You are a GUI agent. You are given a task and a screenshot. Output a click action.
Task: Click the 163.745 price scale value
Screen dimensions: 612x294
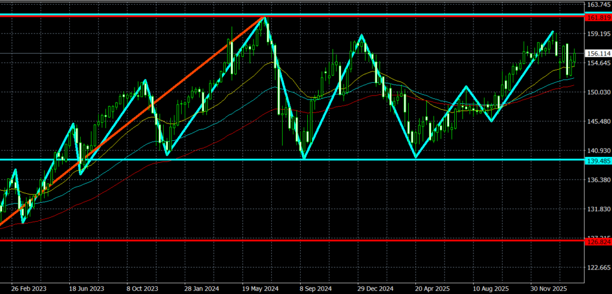597,5
